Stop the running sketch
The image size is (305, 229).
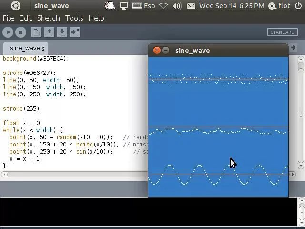click(x=20, y=32)
